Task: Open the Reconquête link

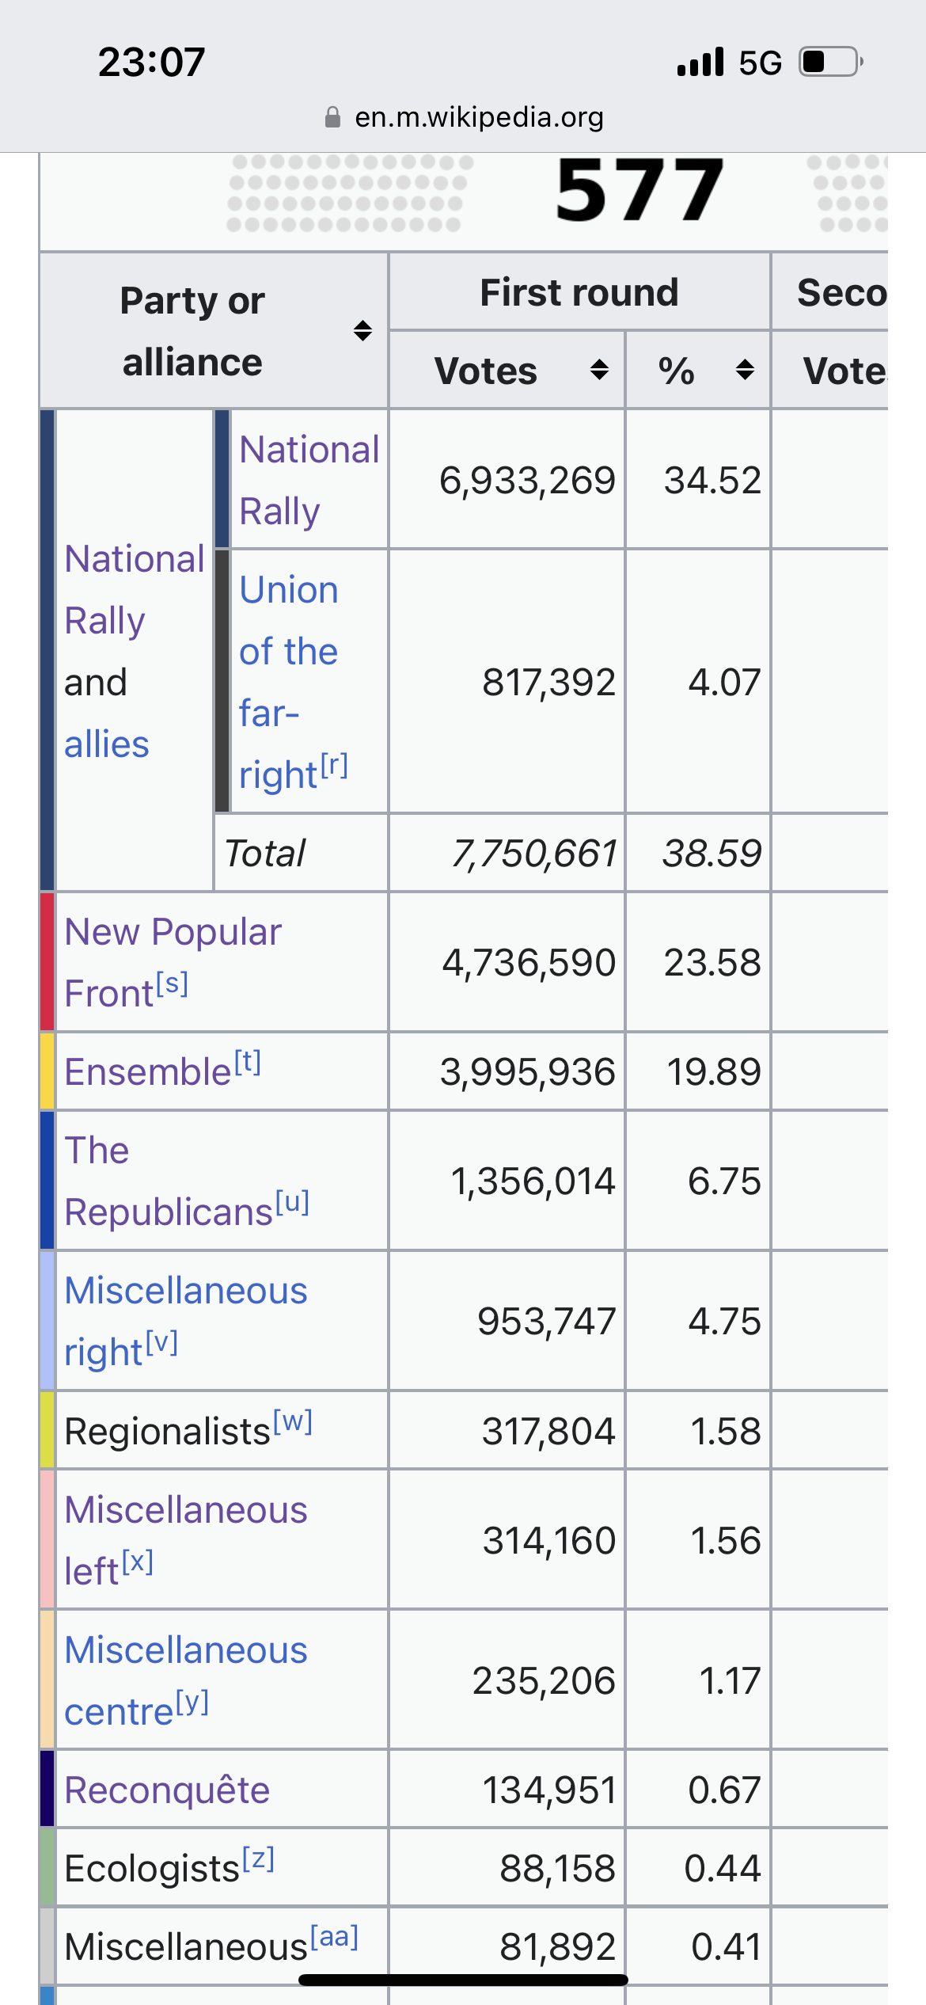Action: [167, 1790]
